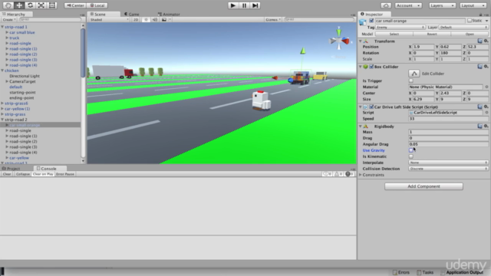Open Box Collider gear menu
491x276 pixels.
486,67
